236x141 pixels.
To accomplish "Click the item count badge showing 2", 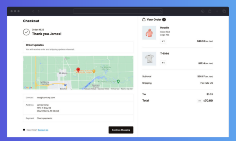I will [x=164, y=20].
